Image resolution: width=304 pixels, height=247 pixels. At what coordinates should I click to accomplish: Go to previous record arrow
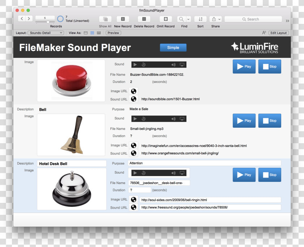(22, 18)
